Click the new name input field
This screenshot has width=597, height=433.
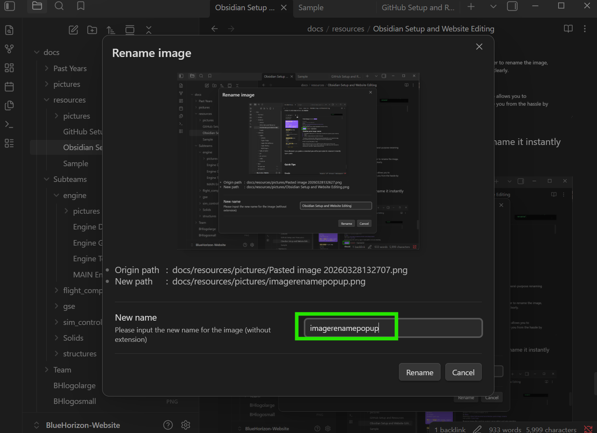[x=393, y=328]
